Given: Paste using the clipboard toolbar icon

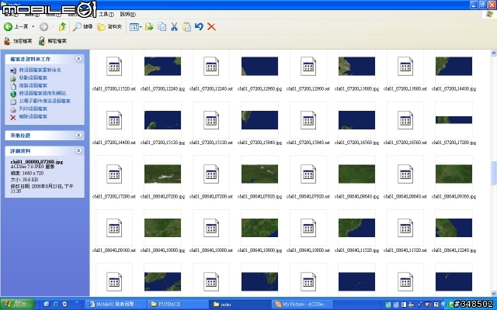Looking at the screenshot, I should 186,27.
